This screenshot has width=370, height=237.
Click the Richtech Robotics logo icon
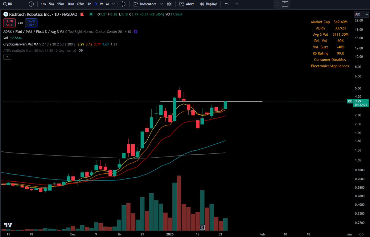[6, 14]
